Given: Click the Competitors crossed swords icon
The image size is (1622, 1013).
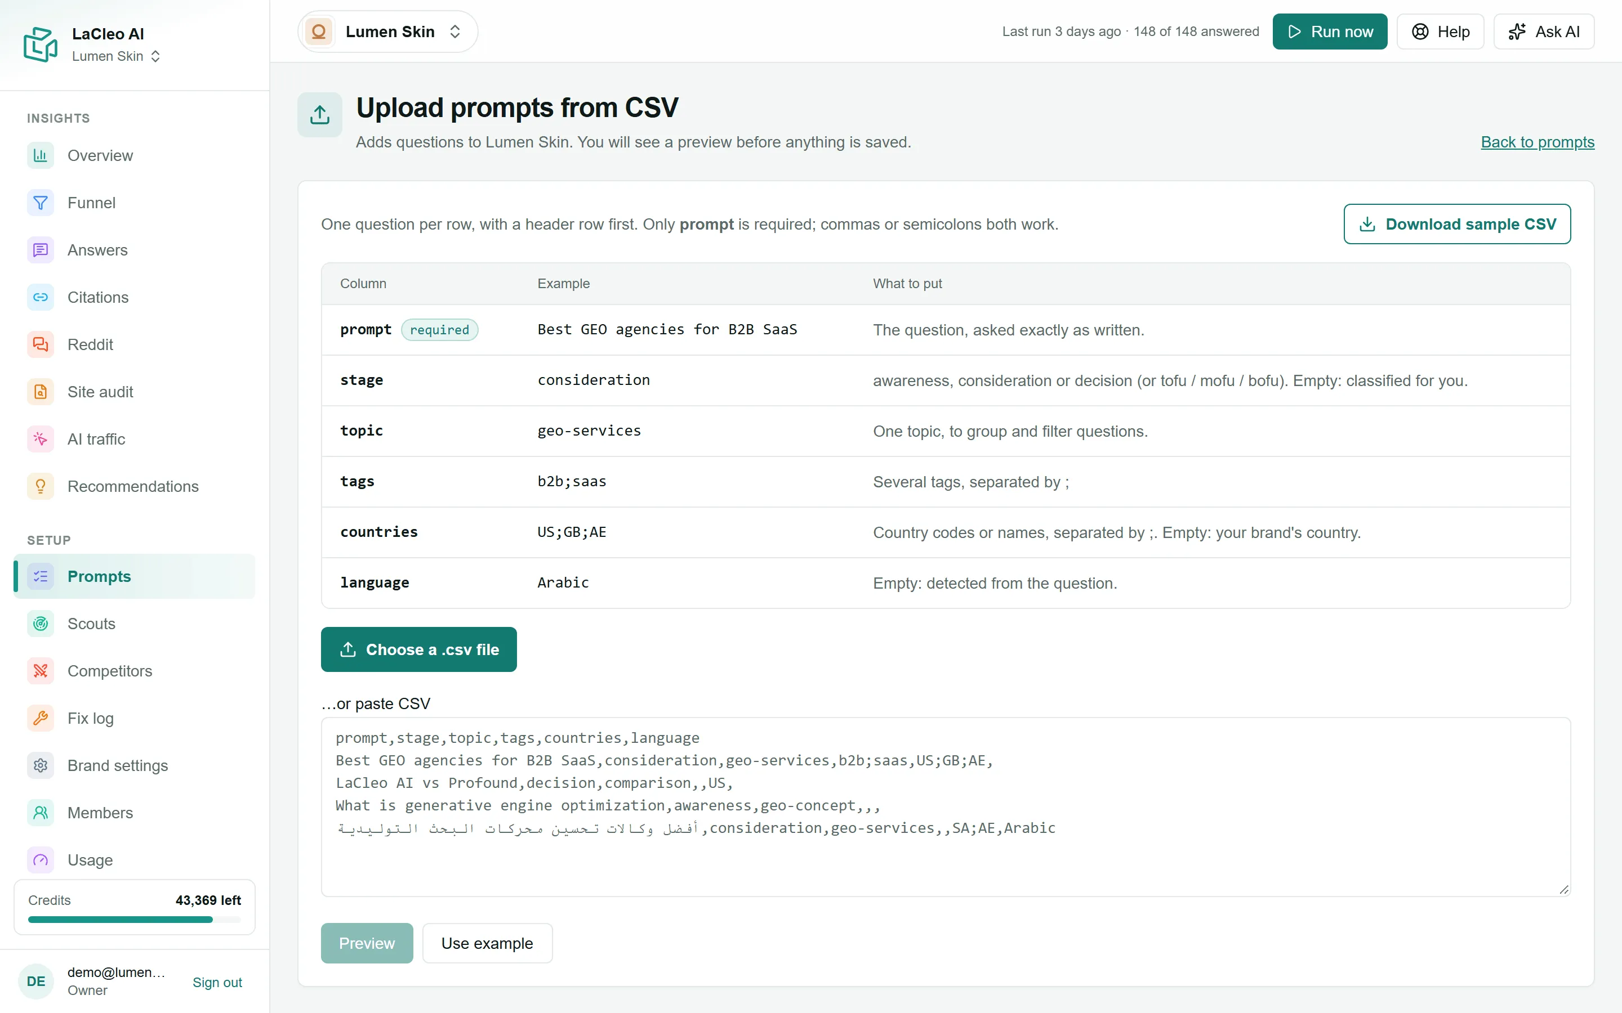Looking at the screenshot, I should click(40, 671).
